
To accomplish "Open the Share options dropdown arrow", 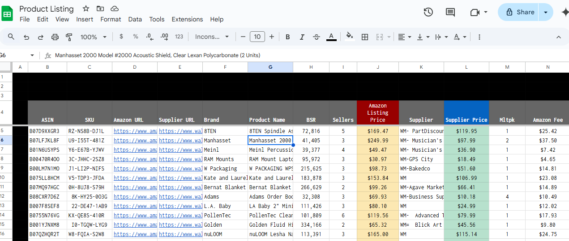I will click(546, 12).
